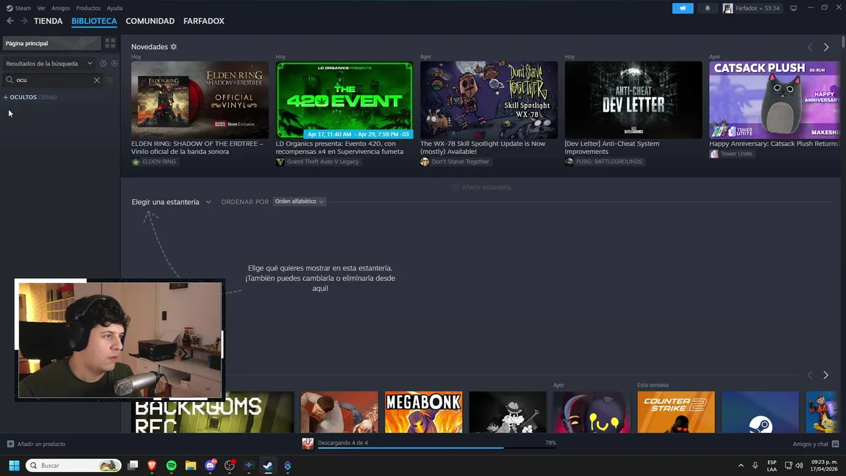
Task: Open Tower Unite game link
Action: (731, 153)
